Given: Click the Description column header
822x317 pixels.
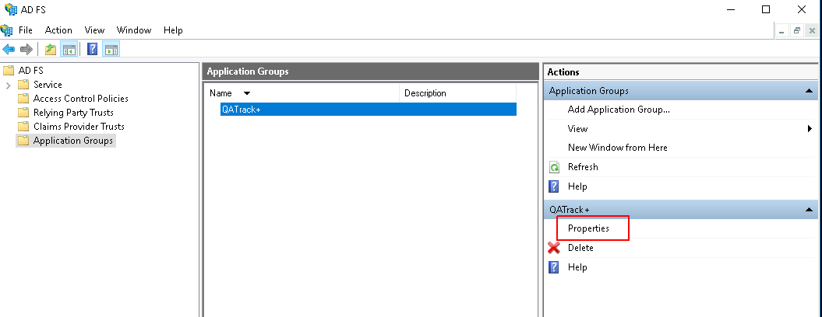Looking at the screenshot, I should pyautogui.click(x=457, y=93).
